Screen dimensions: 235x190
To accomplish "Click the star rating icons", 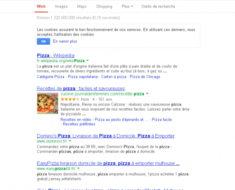I will point(70,99).
